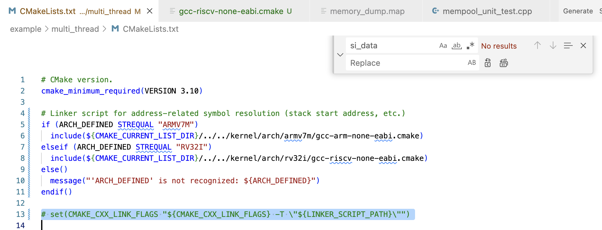Toggle Match Case in find widget
Image resolution: width=602 pixels, height=230 pixels.
[x=443, y=46]
